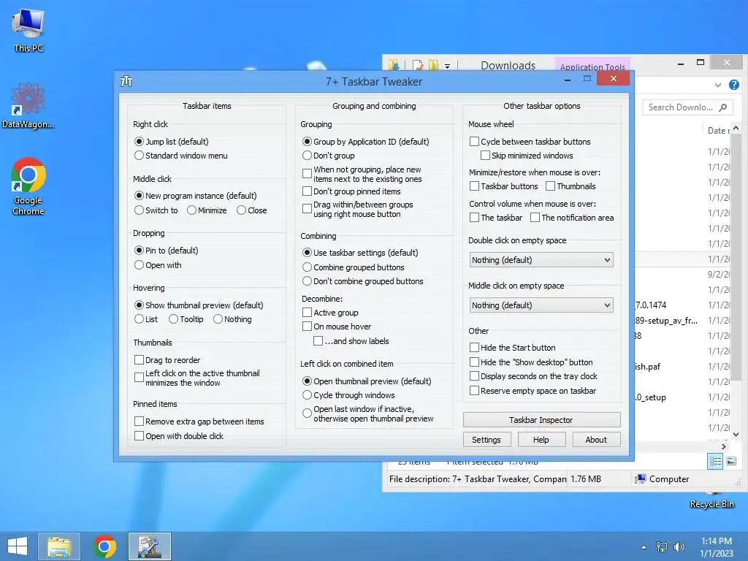Open the Recycle Bin desktop icon
This screenshot has height=561, width=748.
click(711, 501)
